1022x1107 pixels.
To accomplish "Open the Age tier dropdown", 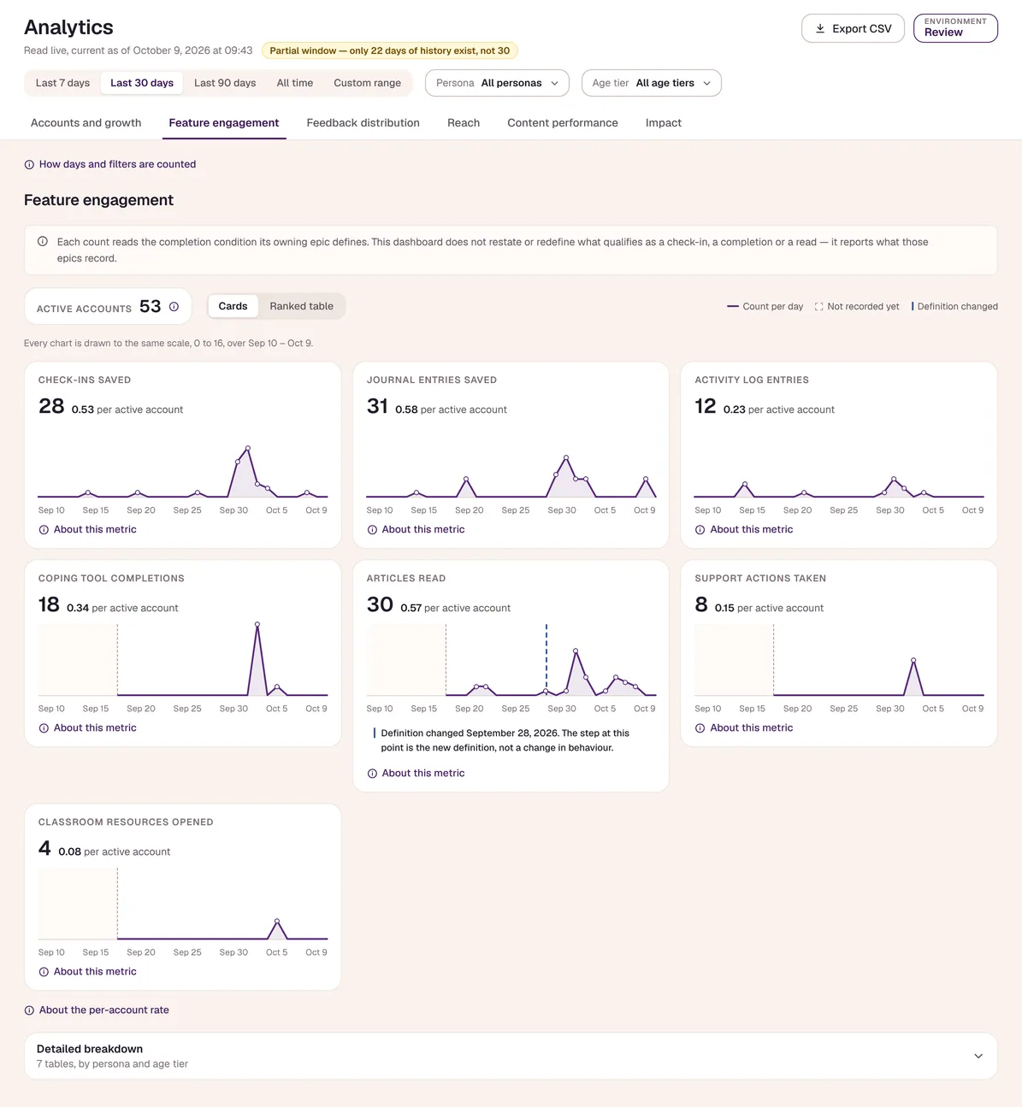I will (652, 83).
